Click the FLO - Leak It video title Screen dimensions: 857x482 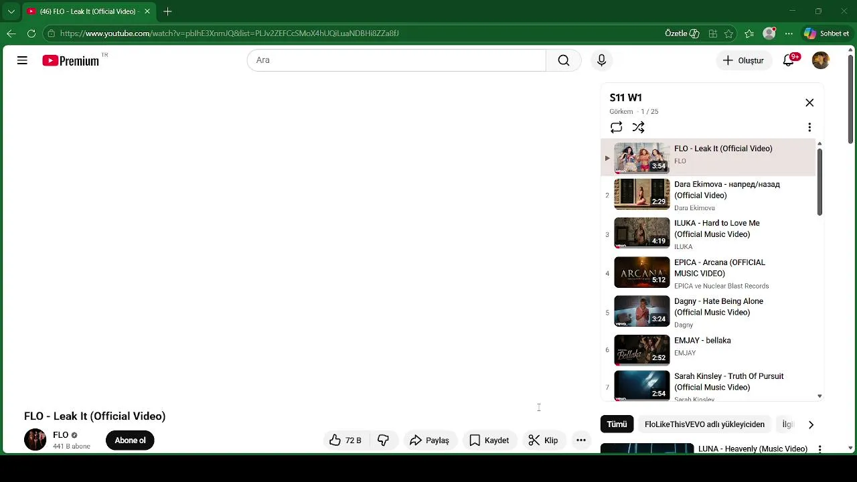point(94,416)
